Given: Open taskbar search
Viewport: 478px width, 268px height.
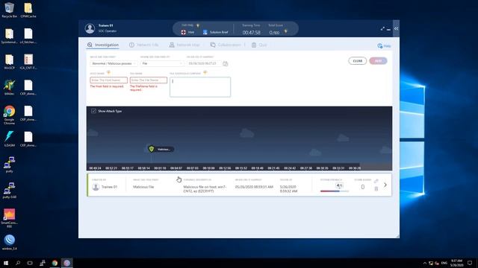Looking at the screenshot, I should (18, 263).
